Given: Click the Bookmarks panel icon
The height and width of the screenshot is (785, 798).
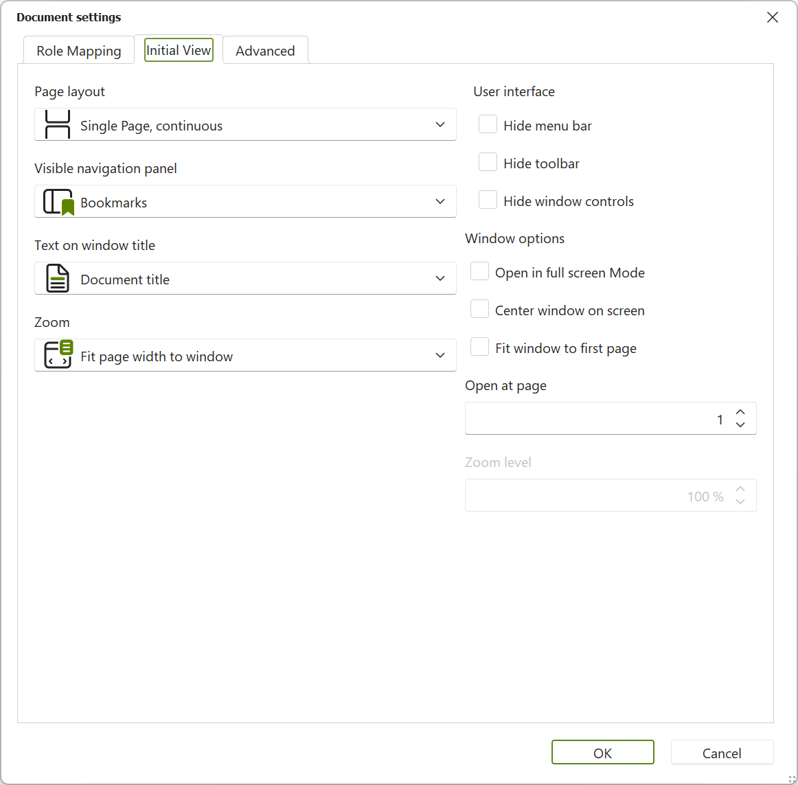Looking at the screenshot, I should 58,202.
